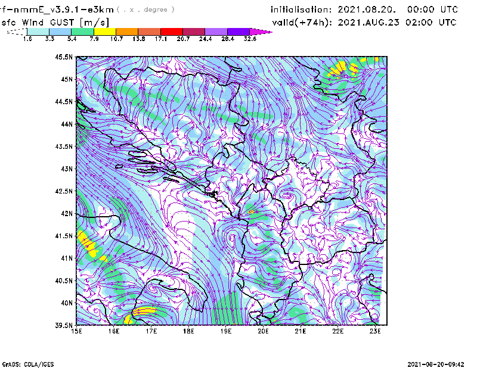This screenshot has height=368, width=477.
Task: Click the green legend swatch after 5.4
Action: [x=82, y=32]
